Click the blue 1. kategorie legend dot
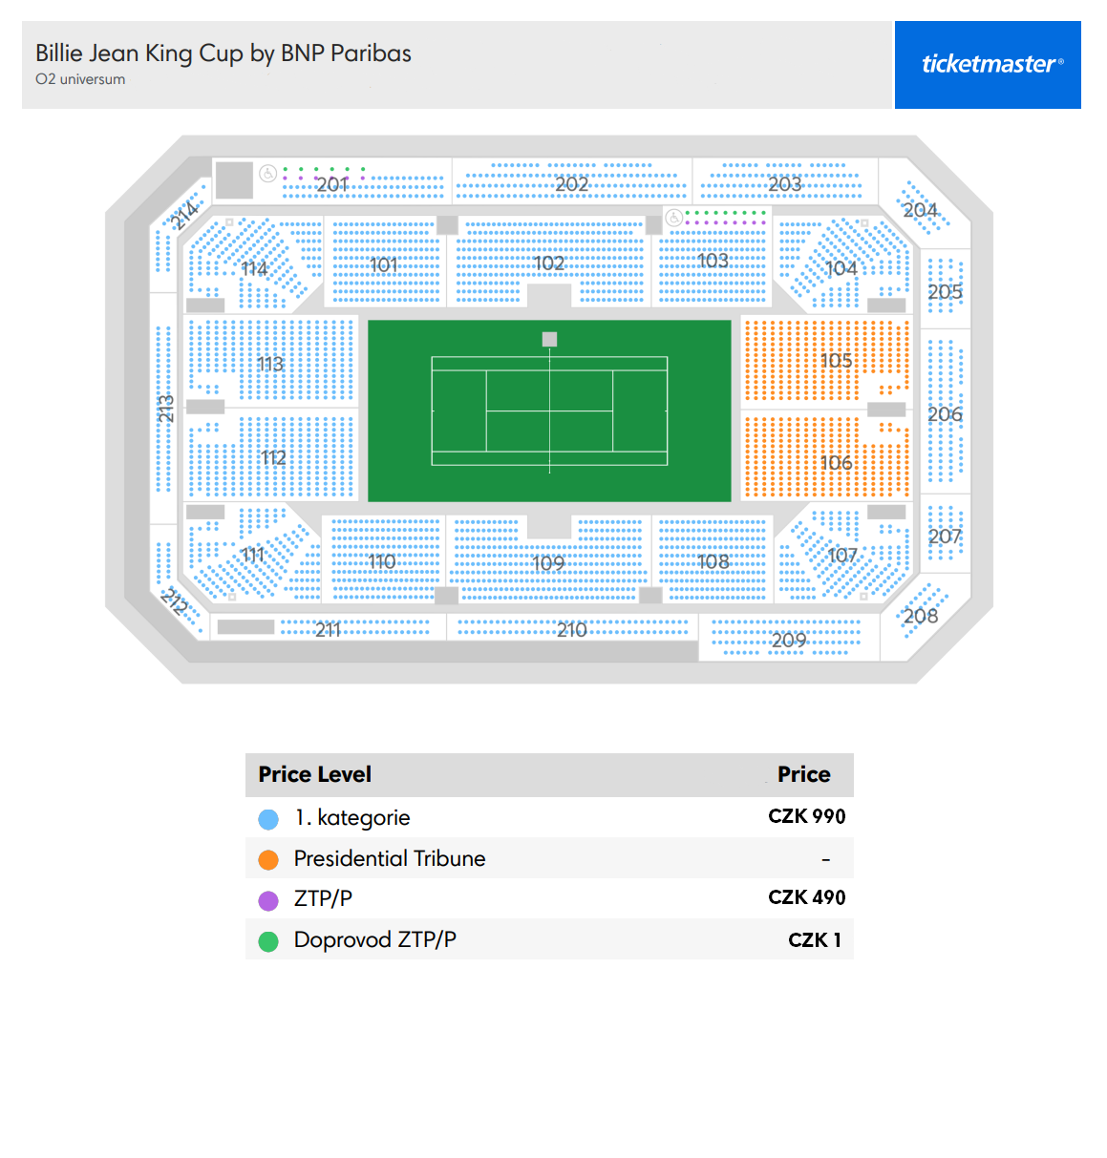Viewport: 1107px width, 1158px height. tap(268, 819)
